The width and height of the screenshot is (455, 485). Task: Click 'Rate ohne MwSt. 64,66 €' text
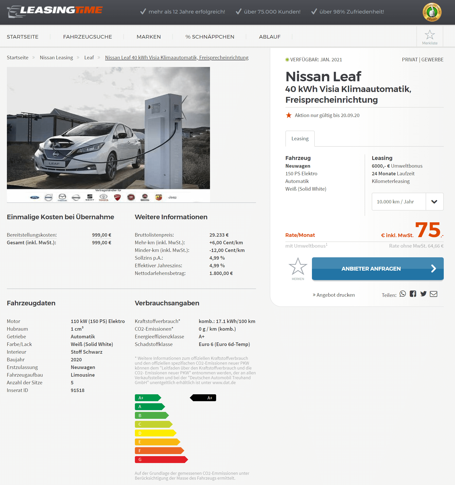pos(416,246)
